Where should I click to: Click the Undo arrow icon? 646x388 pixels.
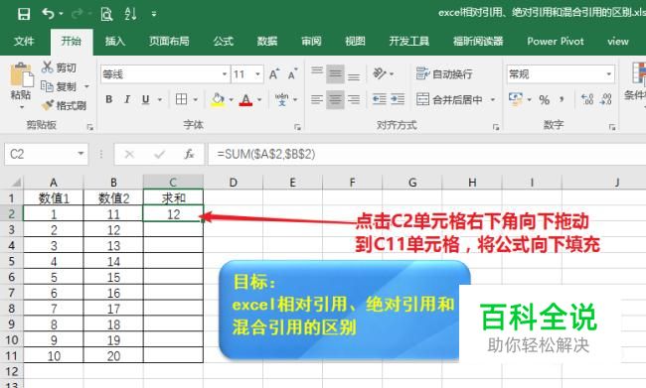coord(48,14)
